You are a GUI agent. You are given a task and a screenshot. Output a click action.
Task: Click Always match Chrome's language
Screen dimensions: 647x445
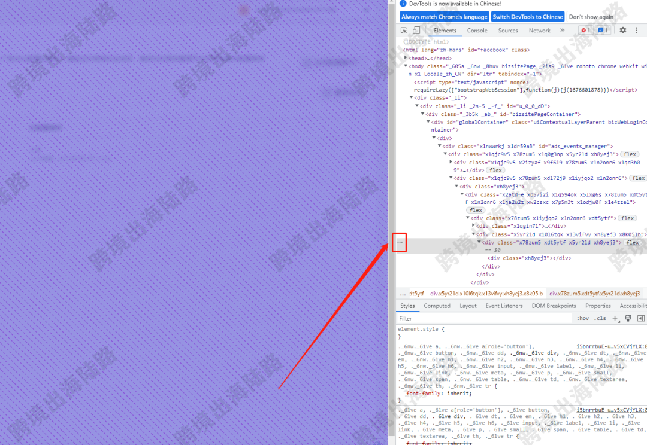tap(445, 17)
